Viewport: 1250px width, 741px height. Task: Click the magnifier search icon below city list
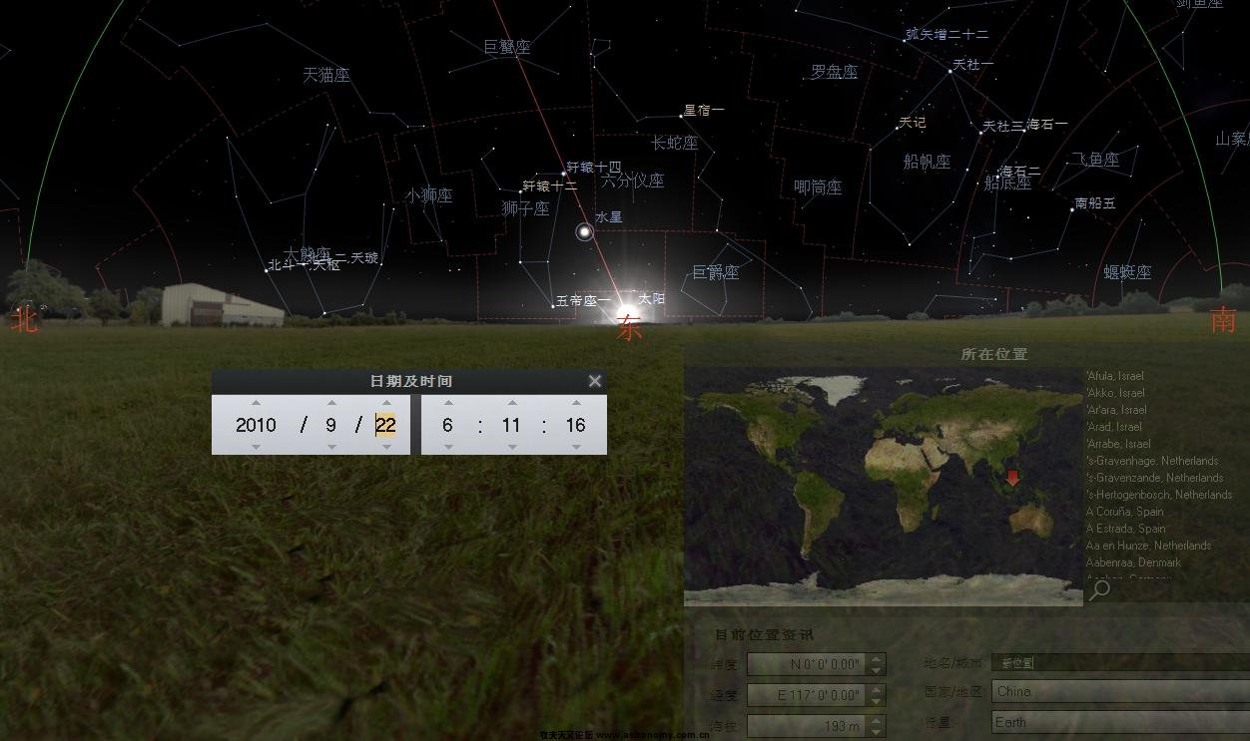click(x=1099, y=589)
